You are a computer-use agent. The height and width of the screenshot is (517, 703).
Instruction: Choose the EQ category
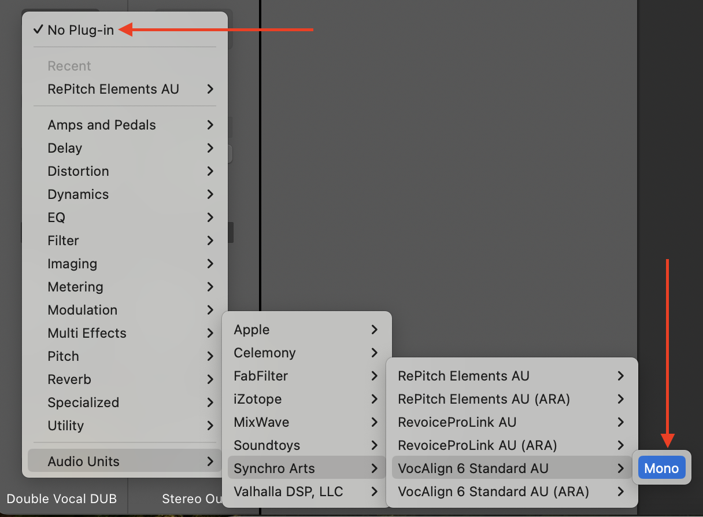[57, 217]
